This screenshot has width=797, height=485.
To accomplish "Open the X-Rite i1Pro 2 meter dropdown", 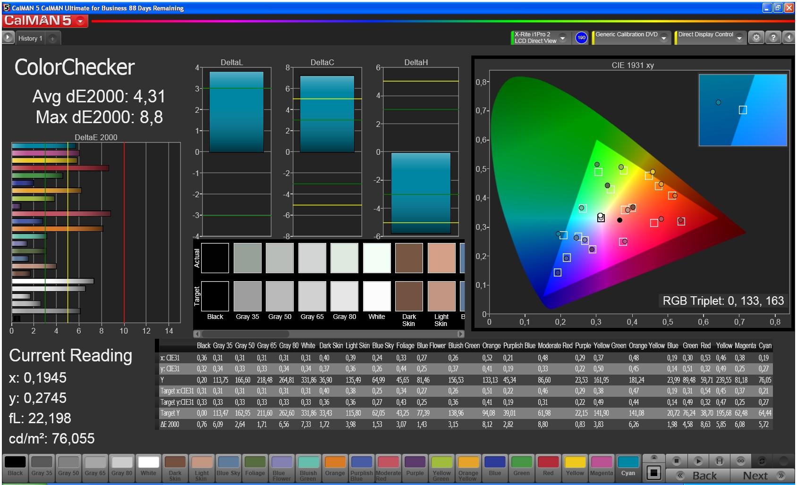I will (562, 38).
